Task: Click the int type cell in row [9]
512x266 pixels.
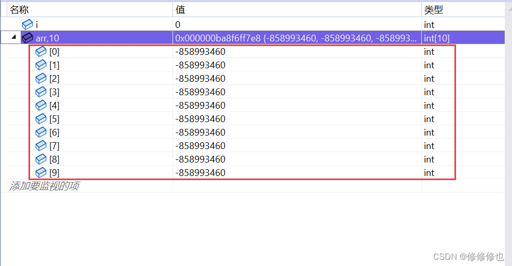Action: [x=429, y=173]
